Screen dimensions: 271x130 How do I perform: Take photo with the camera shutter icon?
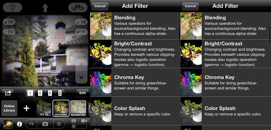[x=45, y=124]
